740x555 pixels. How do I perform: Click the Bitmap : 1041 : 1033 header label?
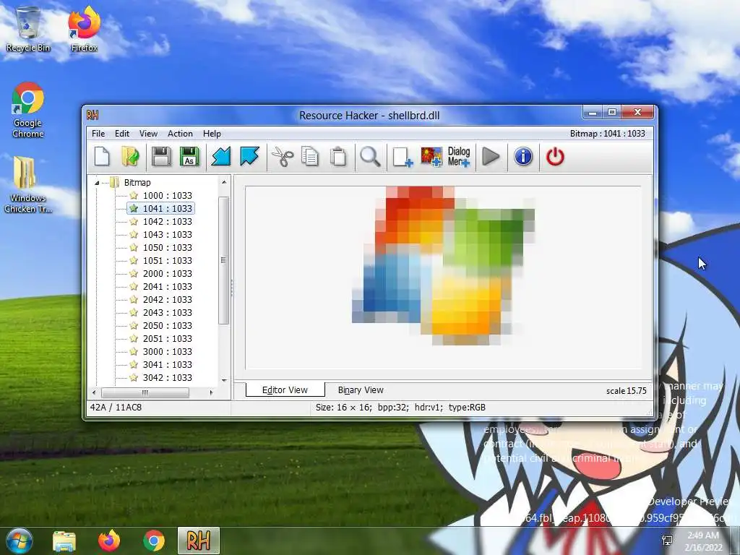point(607,134)
